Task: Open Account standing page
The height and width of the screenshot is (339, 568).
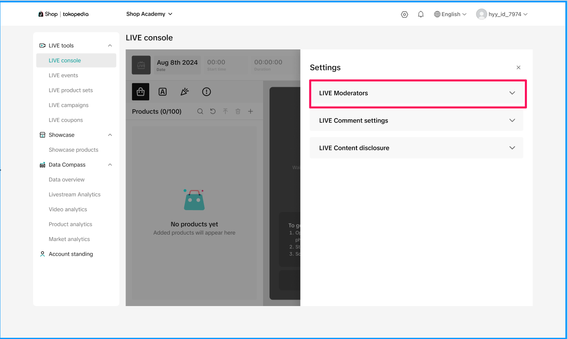Action: [x=71, y=254]
